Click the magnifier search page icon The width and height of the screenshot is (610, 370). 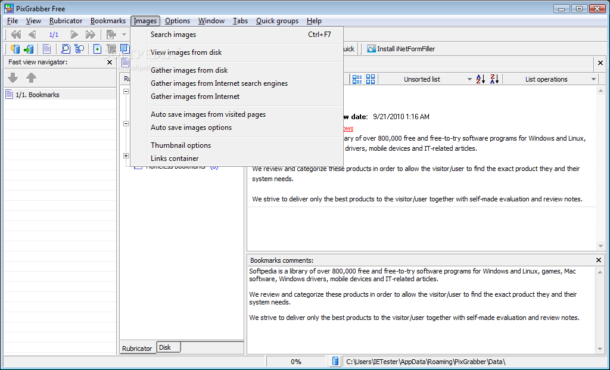point(66,49)
